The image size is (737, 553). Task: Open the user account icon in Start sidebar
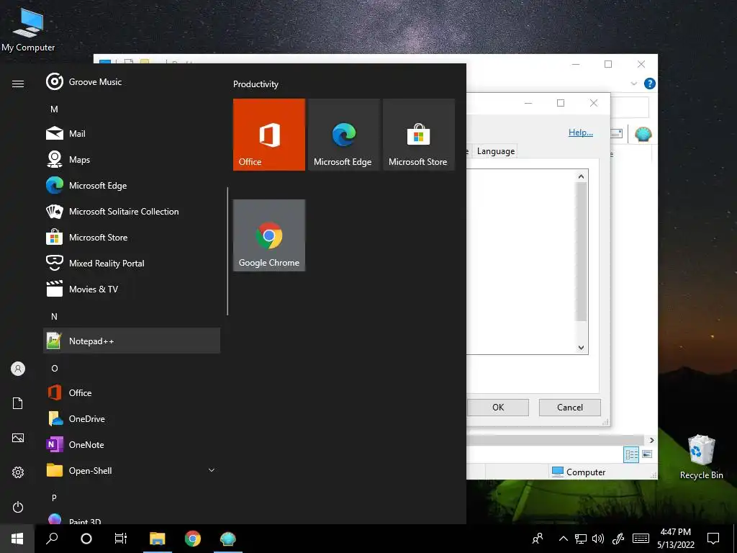(x=18, y=369)
